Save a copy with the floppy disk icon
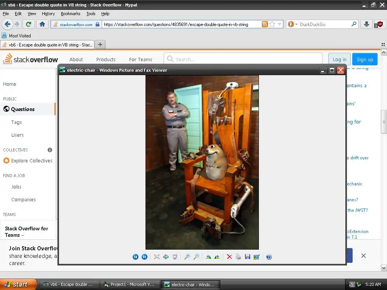This screenshot has width=387, height=290. click(x=248, y=257)
